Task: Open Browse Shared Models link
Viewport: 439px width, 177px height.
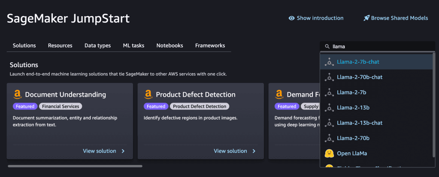Action: (x=396, y=18)
